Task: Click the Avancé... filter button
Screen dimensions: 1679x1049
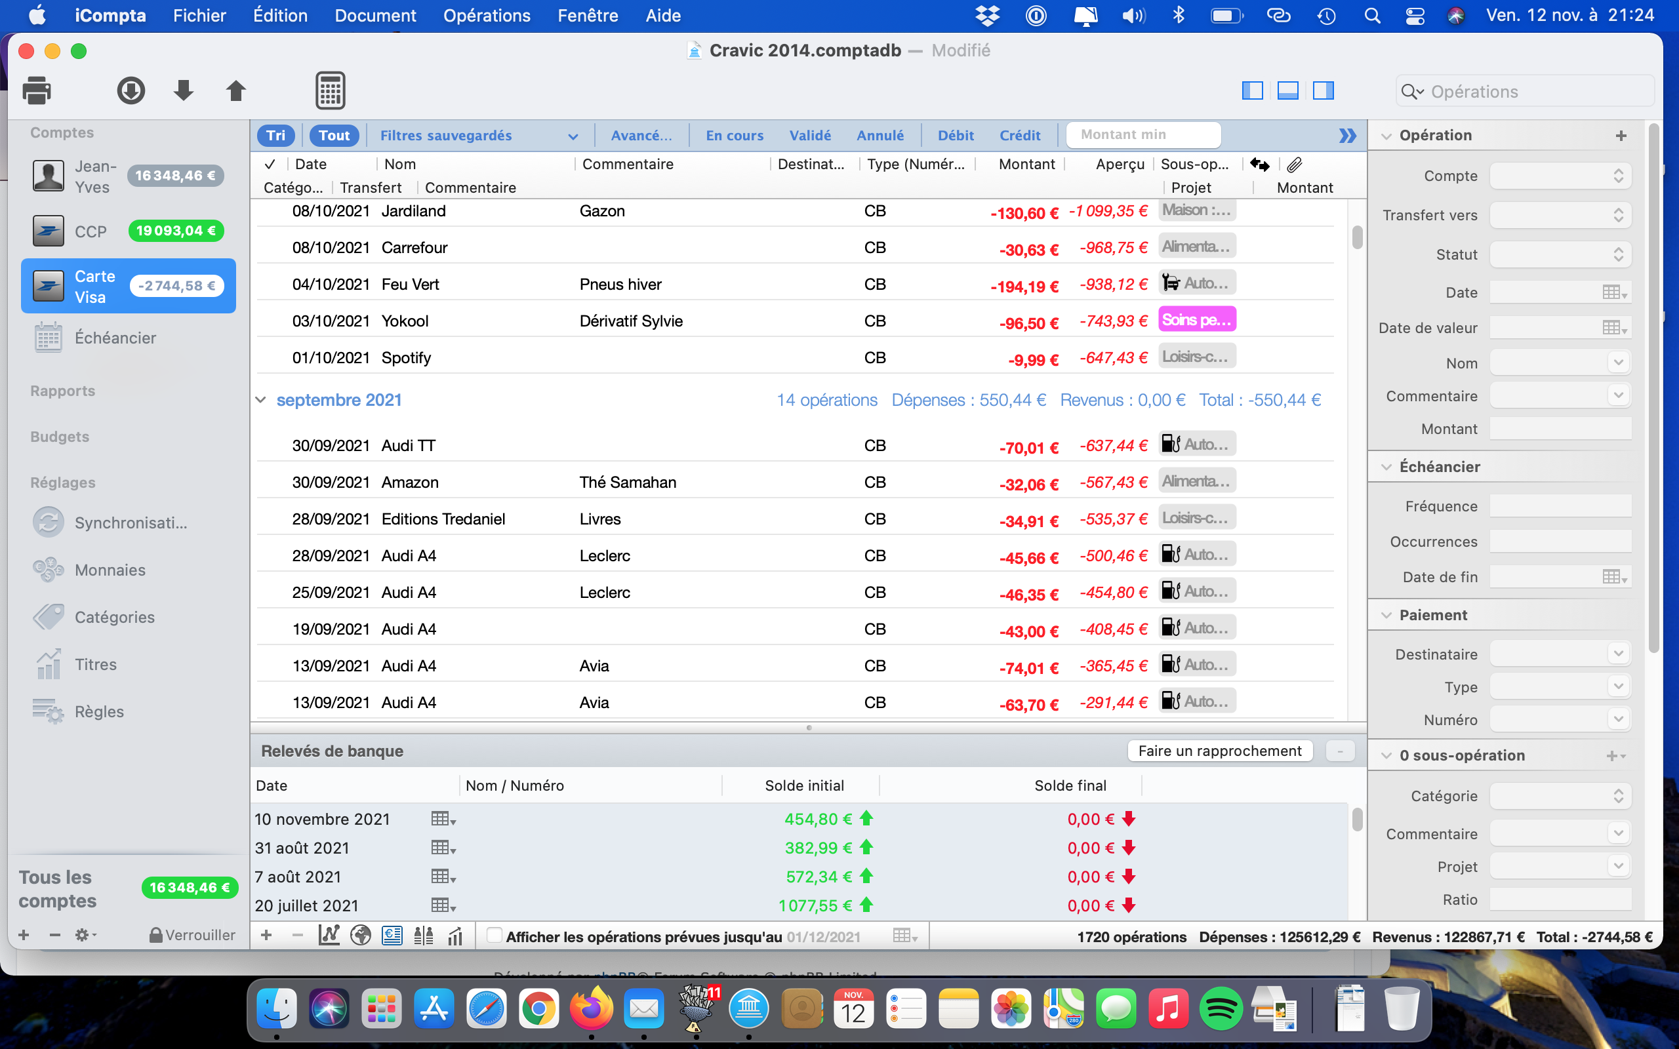Action: [641, 135]
